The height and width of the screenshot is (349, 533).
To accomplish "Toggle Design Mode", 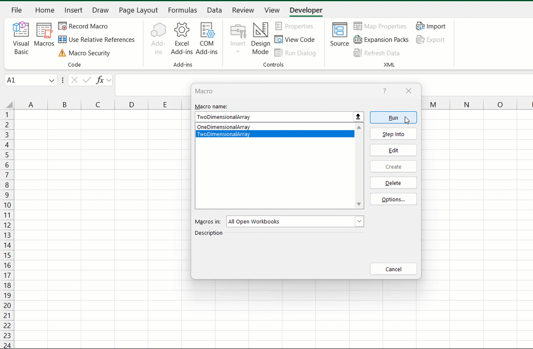I will click(x=260, y=39).
